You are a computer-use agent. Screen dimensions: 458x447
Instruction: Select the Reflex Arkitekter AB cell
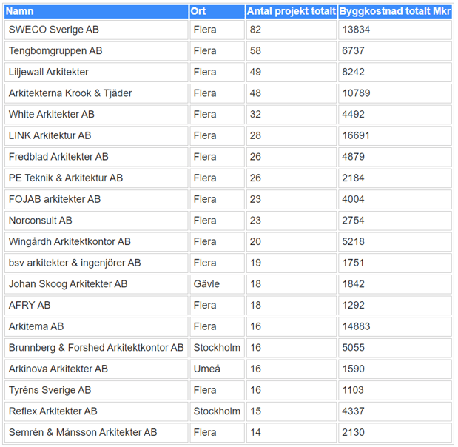pyautogui.click(x=96, y=411)
